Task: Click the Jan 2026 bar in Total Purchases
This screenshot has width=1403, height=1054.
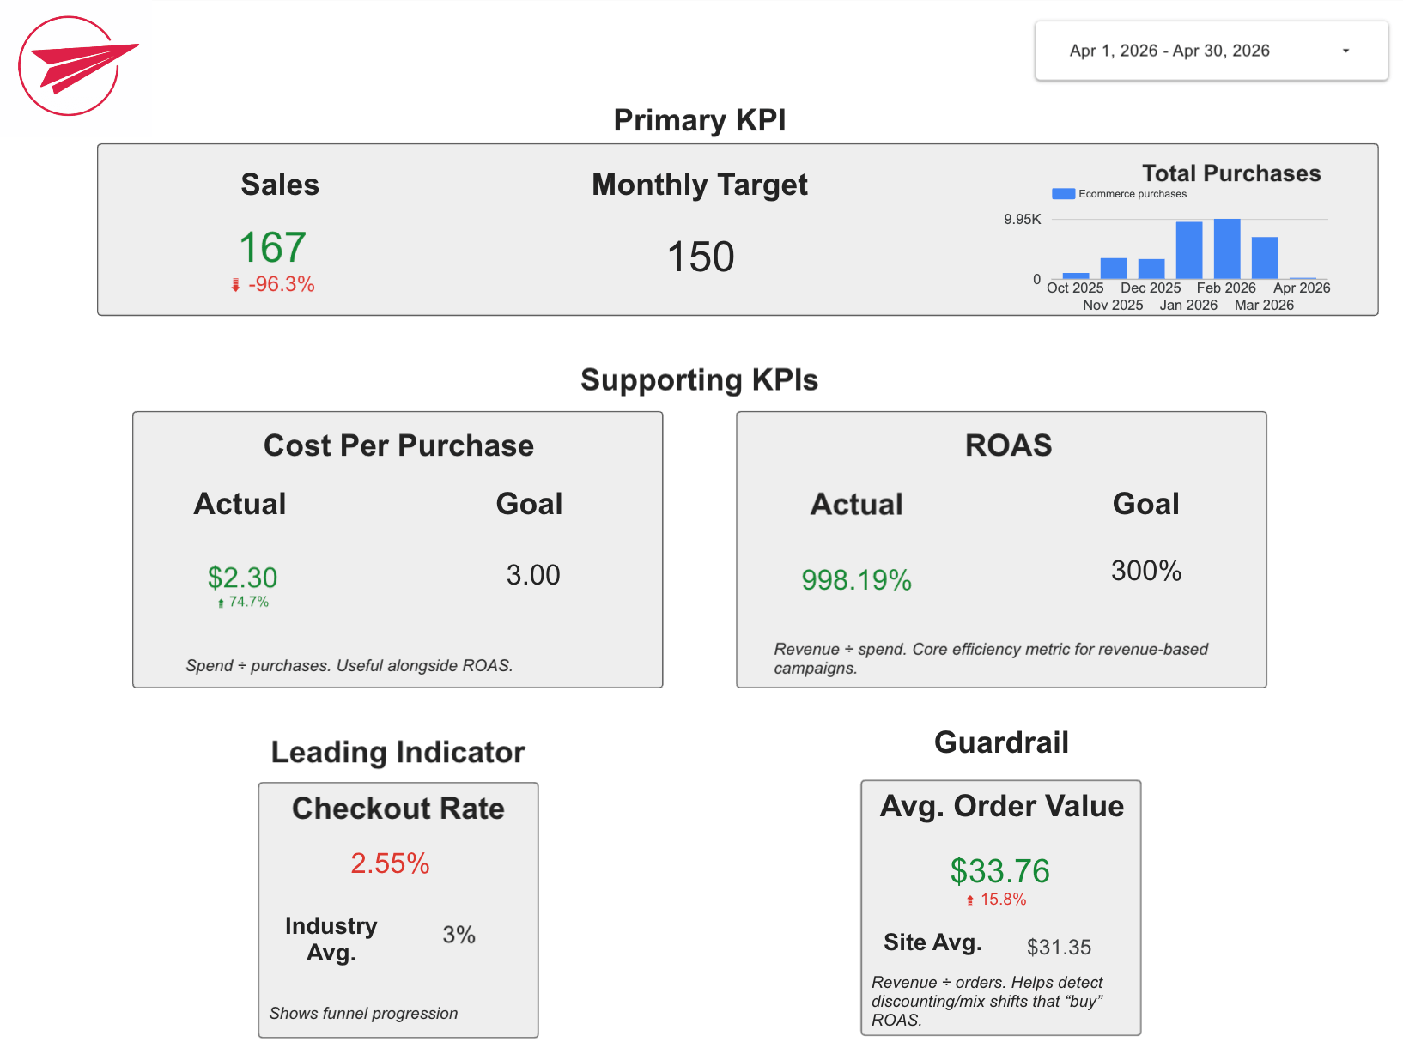Action: (1187, 249)
